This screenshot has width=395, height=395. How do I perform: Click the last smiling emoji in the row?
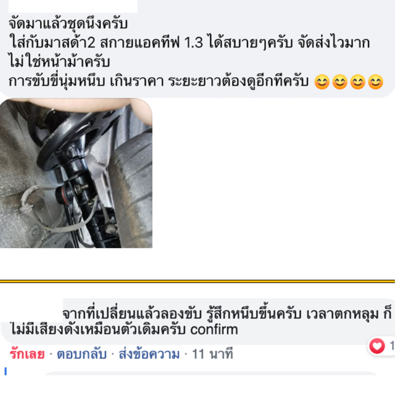[376, 82]
